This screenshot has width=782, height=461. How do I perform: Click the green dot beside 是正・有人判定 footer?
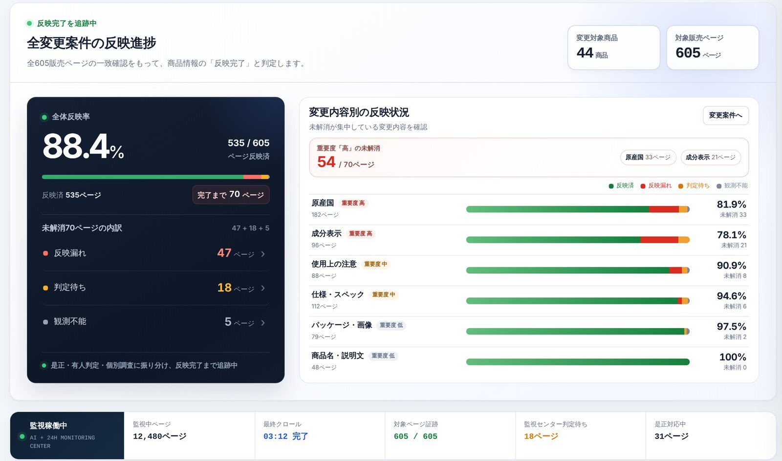[x=44, y=365]
